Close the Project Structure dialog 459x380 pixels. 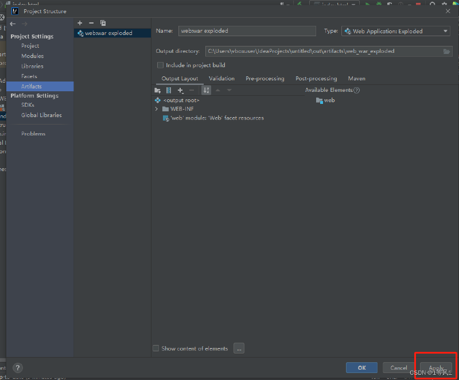[x=448, y=11]
